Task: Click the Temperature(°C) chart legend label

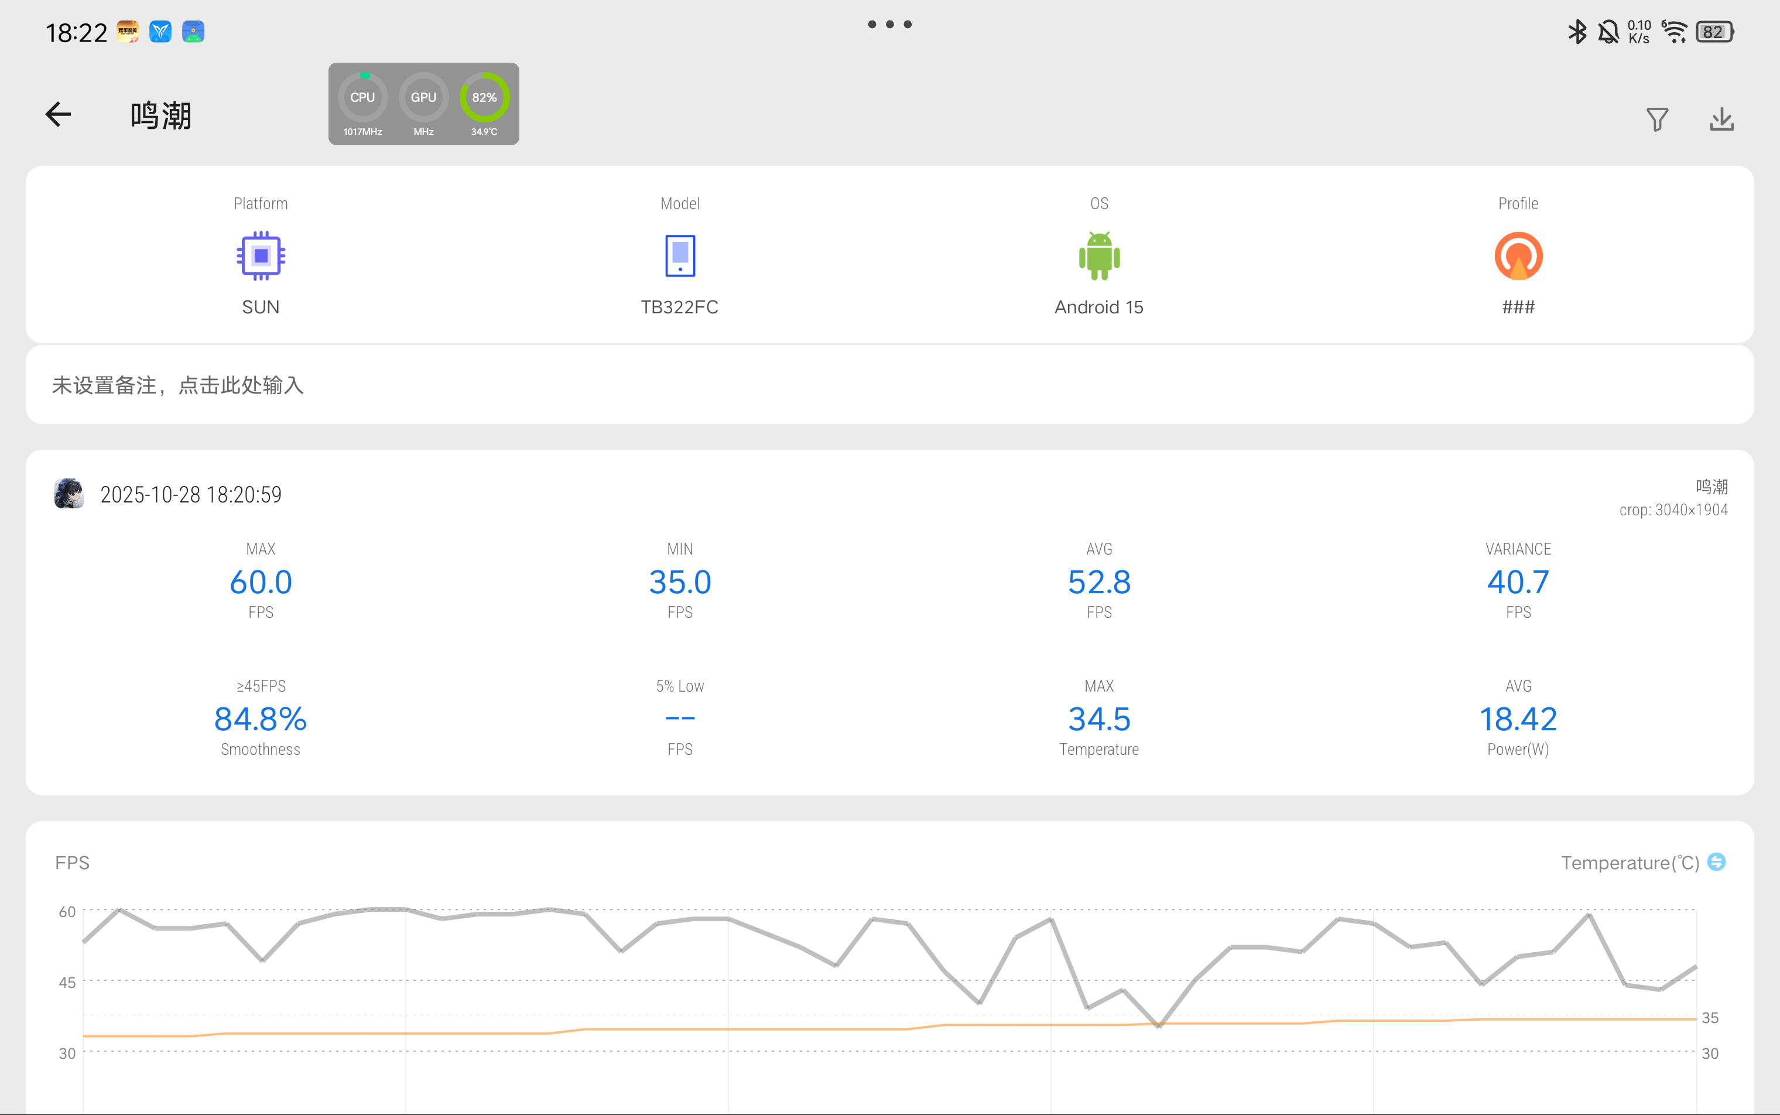Action: point(1630,863)
